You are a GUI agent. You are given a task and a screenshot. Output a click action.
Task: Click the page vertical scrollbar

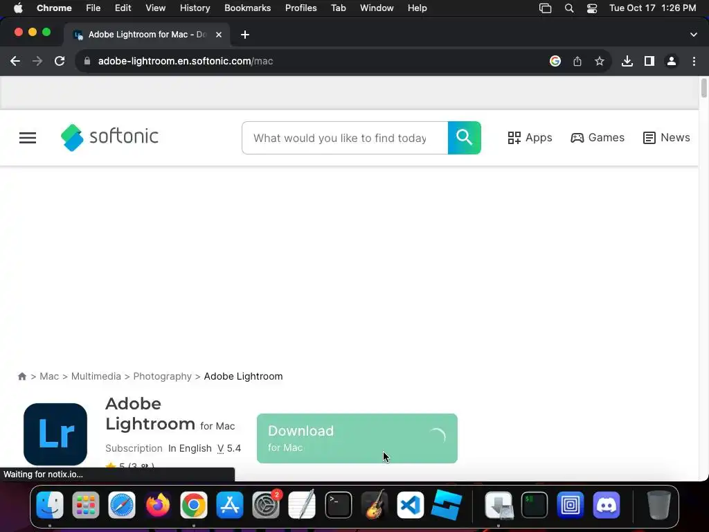tap(703, 88)
